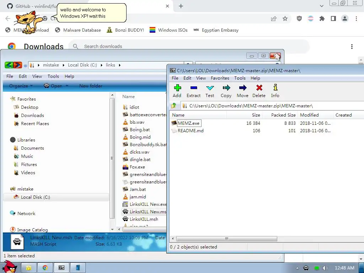Toggle the Chrome side panel icon
364x273 pixels.
tap(333, 18)
